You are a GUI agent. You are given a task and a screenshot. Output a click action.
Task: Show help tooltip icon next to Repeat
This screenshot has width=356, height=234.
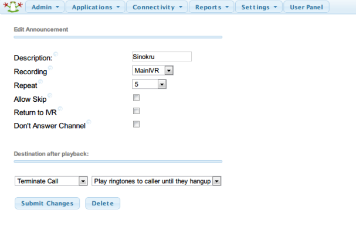point(40,81)
